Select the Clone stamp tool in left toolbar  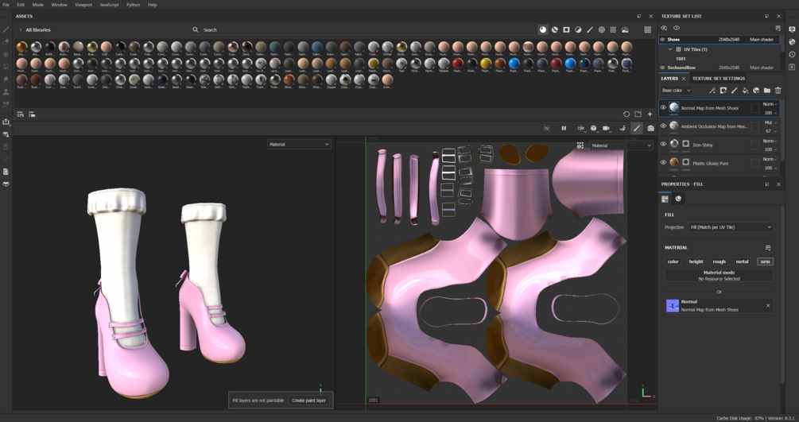click(6, 91)
